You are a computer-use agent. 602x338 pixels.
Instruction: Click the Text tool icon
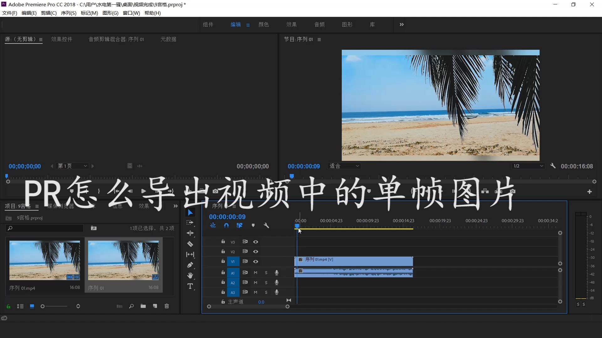pos(190,286)
